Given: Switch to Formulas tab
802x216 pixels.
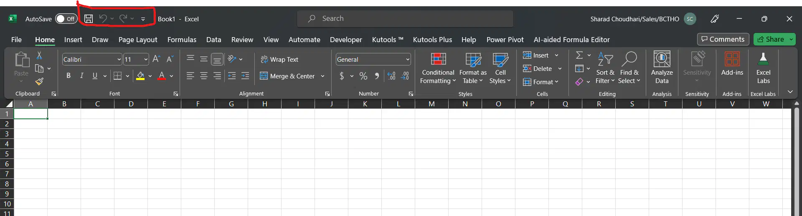Looking at the screenshot, I should [182, 40].
